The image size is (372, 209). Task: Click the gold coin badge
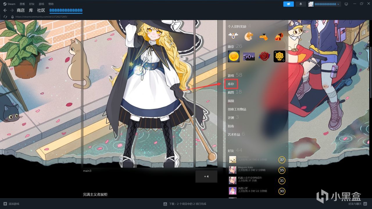point(234,56)
